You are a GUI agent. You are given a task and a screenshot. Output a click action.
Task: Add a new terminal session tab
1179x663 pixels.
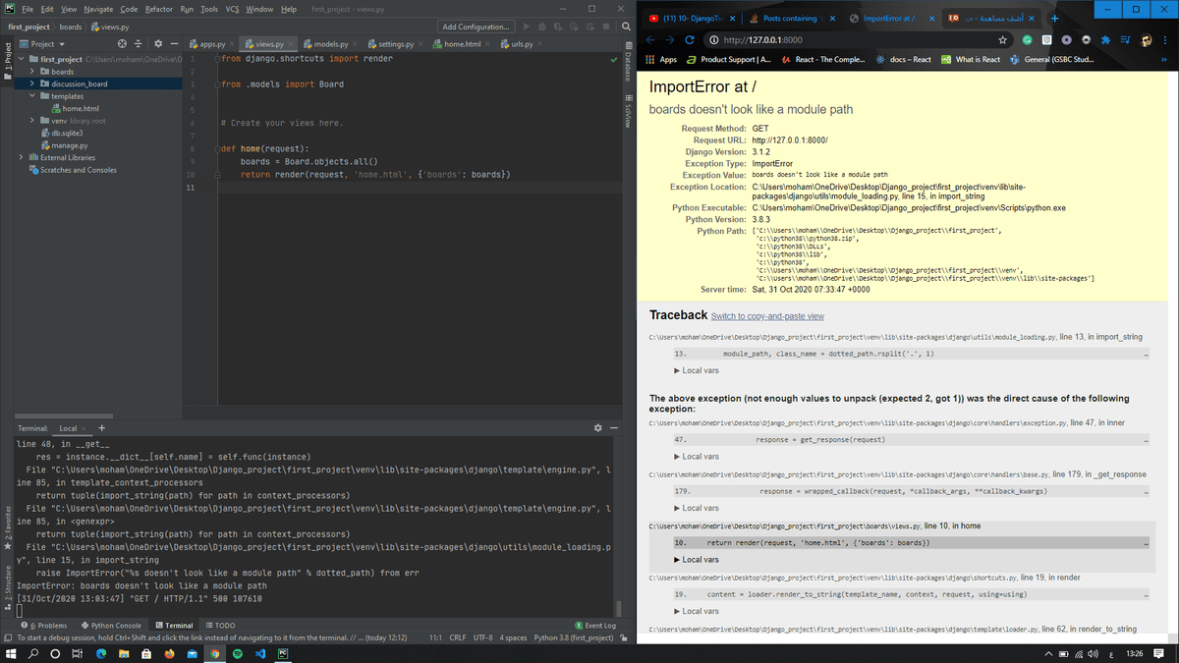[x=101, y=428]
